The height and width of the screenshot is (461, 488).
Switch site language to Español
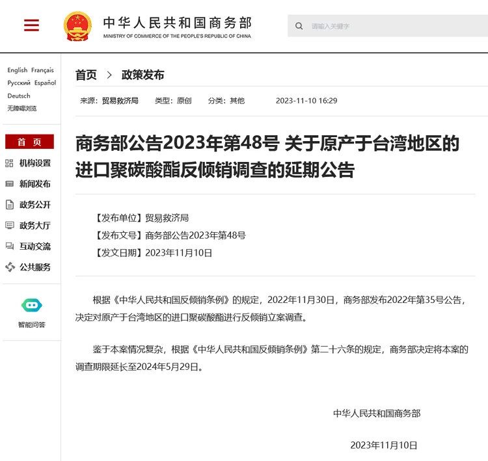(x=45, y=83)
